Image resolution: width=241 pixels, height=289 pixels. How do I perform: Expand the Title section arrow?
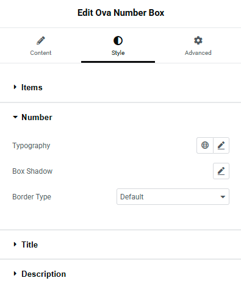pos(15,244)
